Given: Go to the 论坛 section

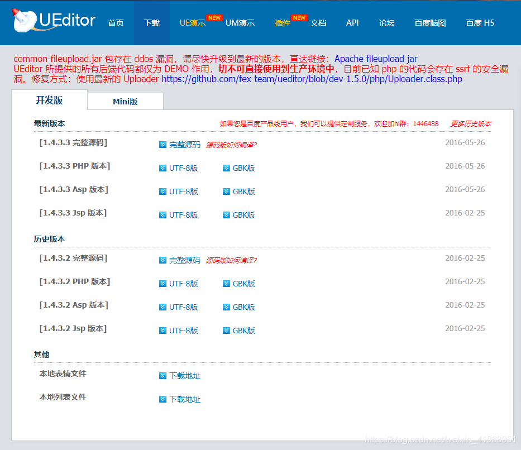Looking at the screenshot, I should pos(386,23).
